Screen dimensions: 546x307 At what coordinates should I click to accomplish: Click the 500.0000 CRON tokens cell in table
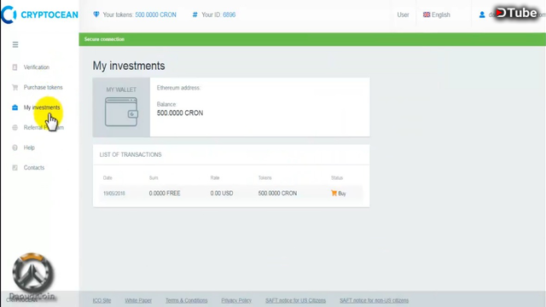277,194
